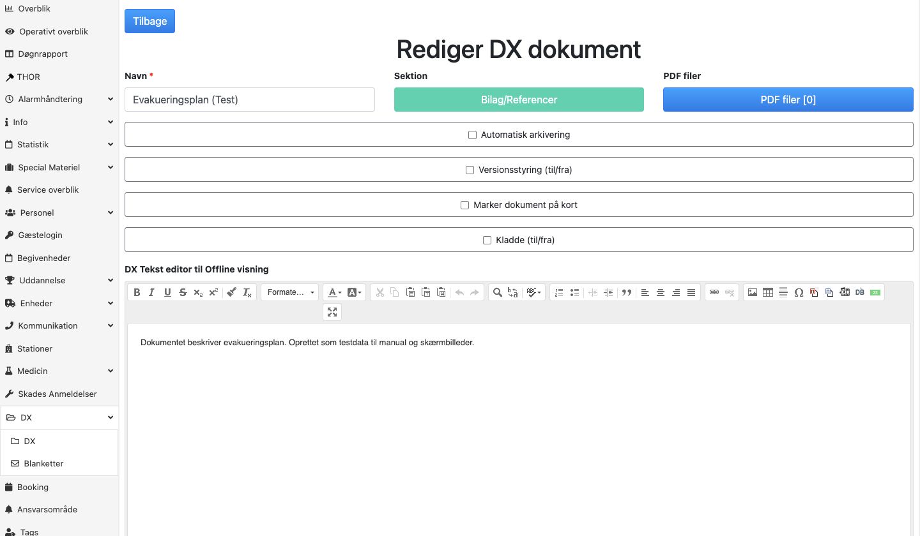This screenshot has width=920, height=536.
Task: Apply strikethrough to the text
Action: [183, 292]
